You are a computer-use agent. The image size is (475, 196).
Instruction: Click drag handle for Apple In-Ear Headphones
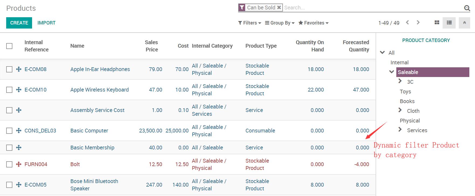(x=19, y=69)
